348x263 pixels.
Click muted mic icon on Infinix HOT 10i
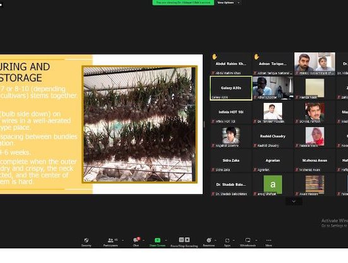[x=213, y=121]
